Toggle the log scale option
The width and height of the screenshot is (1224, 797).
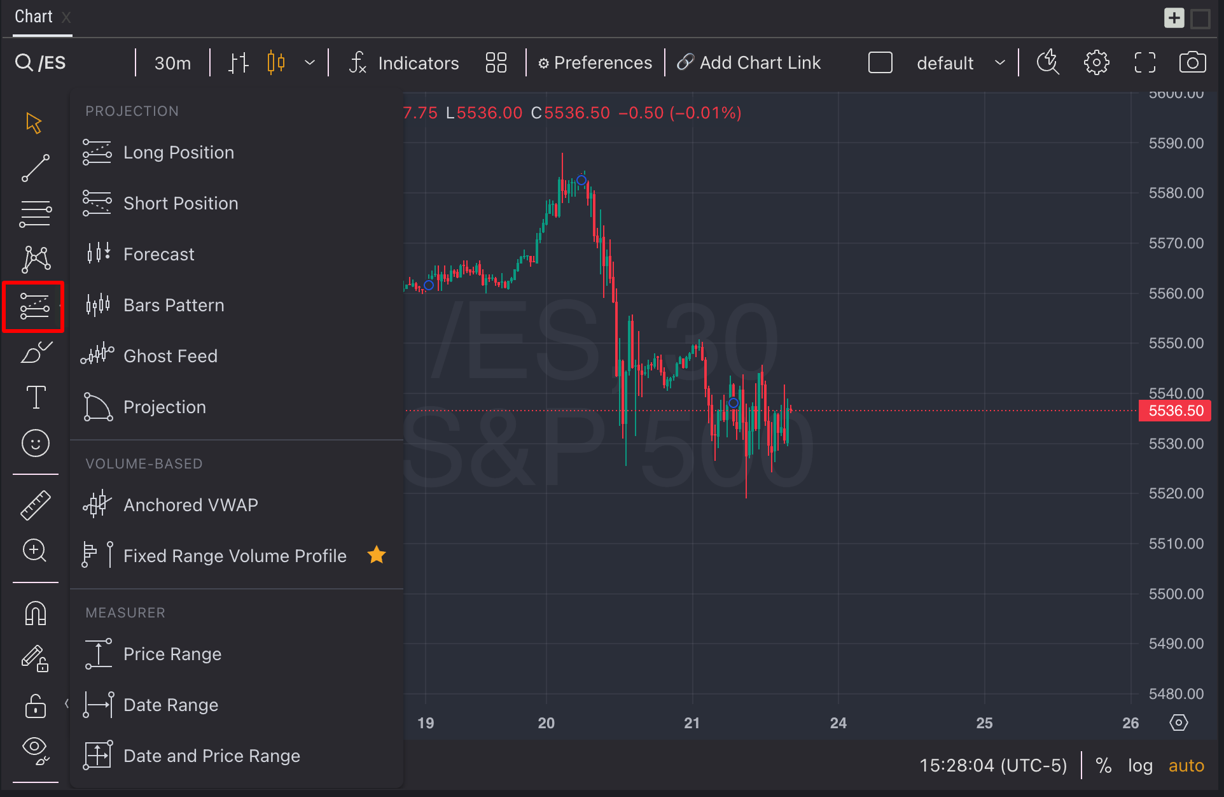coord(1140,765)
